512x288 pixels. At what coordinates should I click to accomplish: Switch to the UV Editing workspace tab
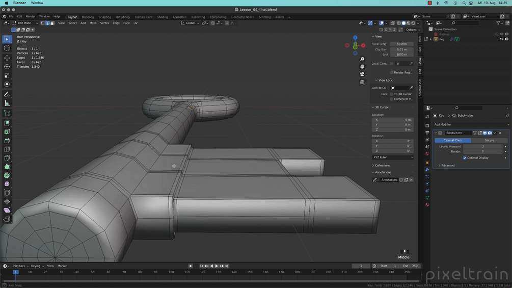tap(122, 17)
